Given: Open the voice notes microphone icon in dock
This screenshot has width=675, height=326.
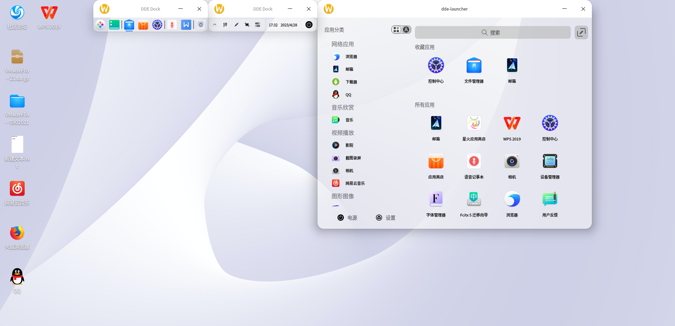Looking at the screenshot, I should click(172, 25).
